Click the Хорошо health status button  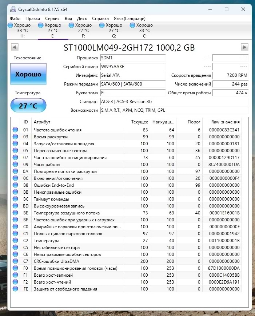(x=28, y=74)
